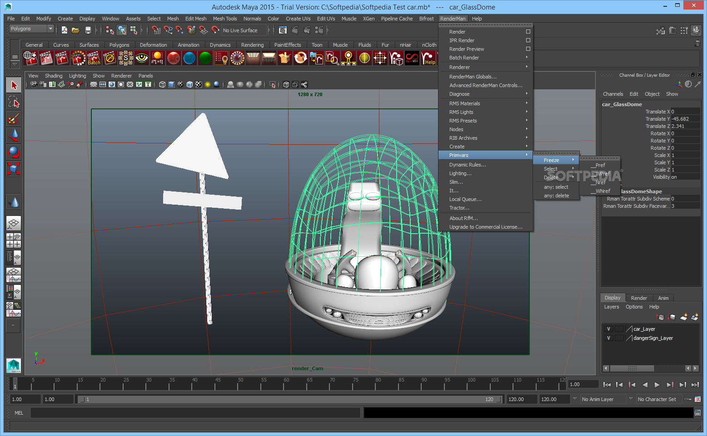The width and height of the screenshot is (707, 436).
Task: Expand the Renderer submenu
Action: point(485,67)
